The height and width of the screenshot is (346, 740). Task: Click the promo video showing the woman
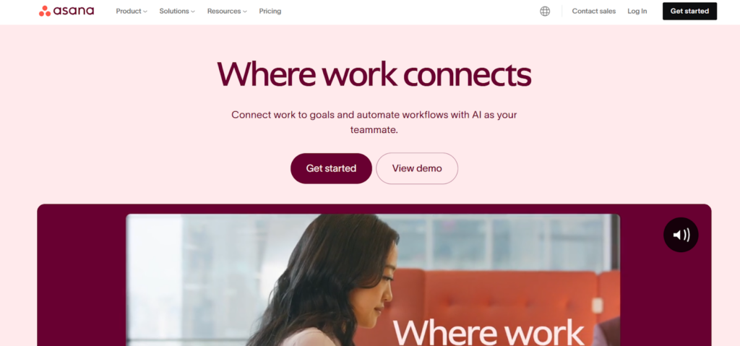tap(373, 280)
